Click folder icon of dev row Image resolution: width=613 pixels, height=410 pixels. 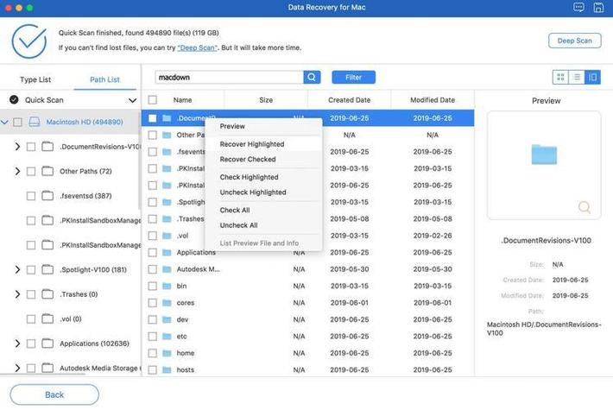(167, 319)
